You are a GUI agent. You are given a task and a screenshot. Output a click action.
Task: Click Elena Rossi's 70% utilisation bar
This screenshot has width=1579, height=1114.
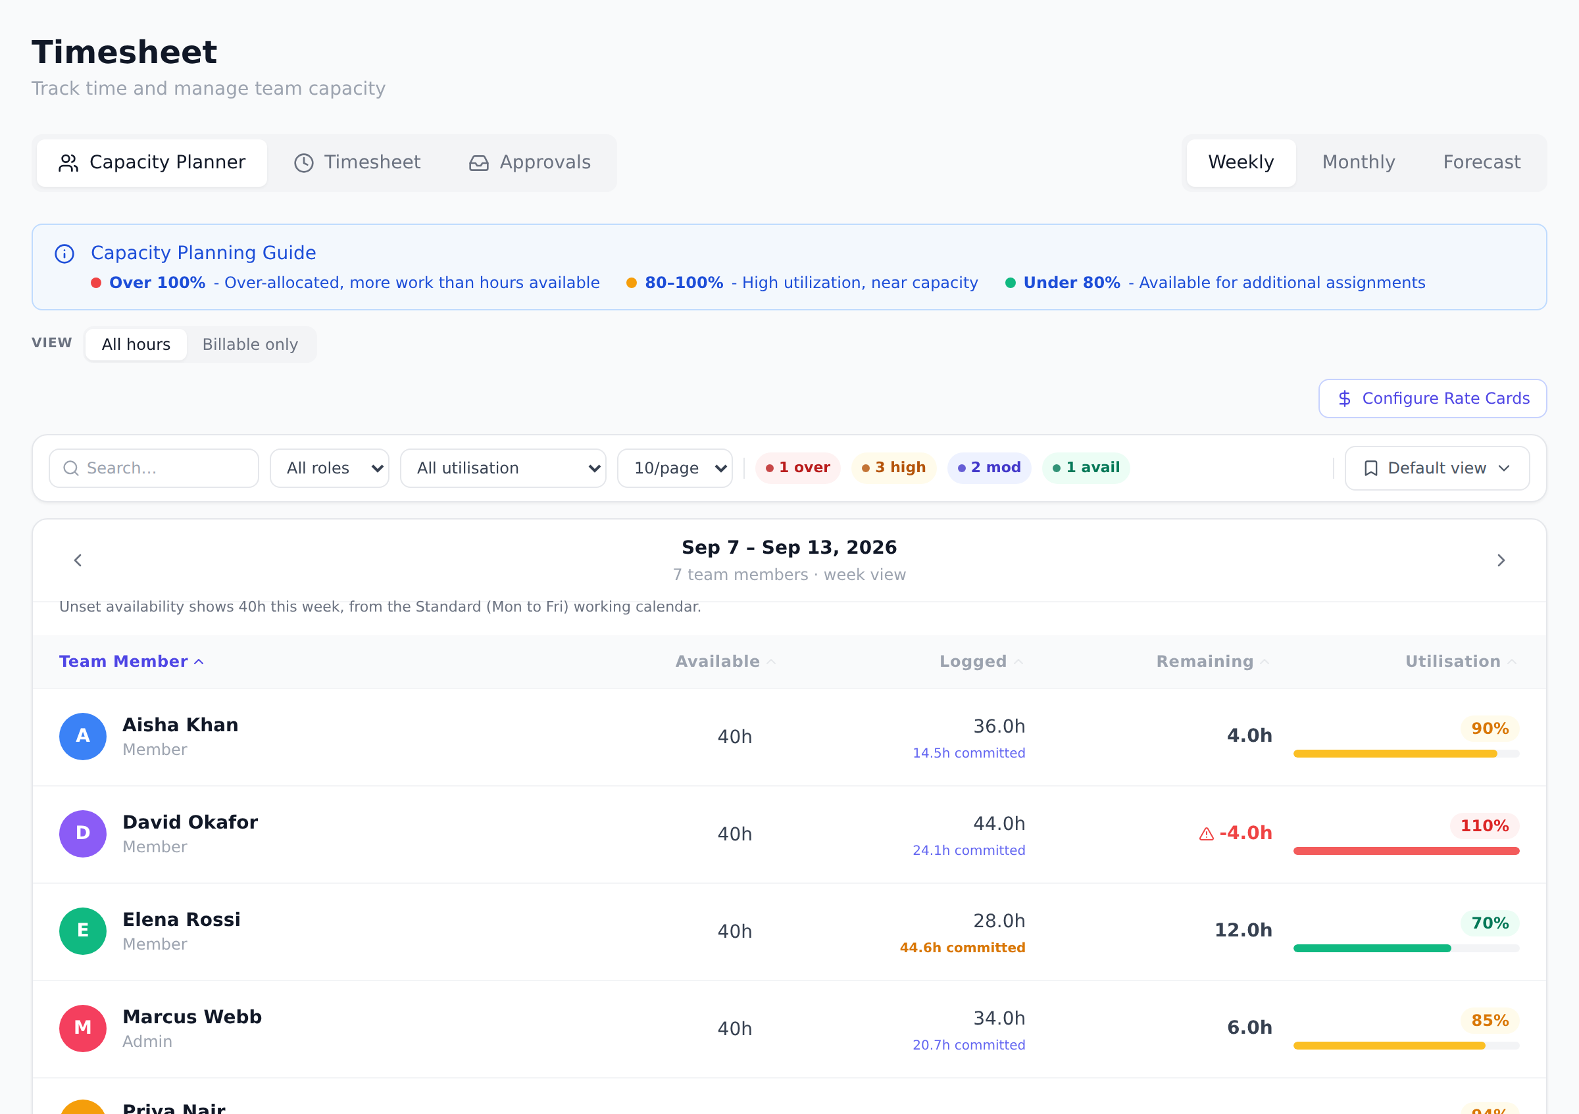click(x=1407, y=949)
